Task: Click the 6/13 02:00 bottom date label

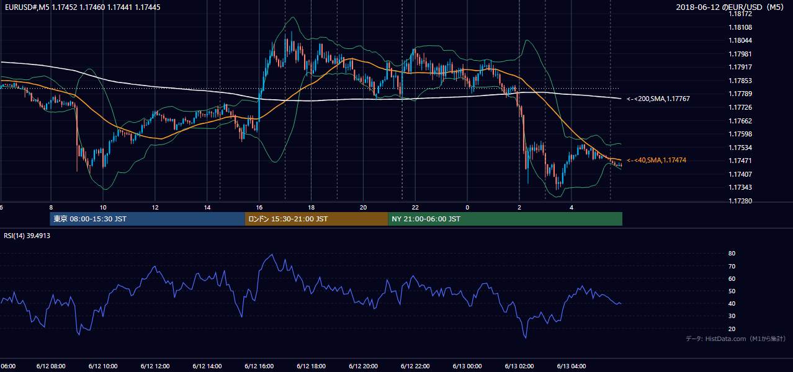Action: pos(519,366)
